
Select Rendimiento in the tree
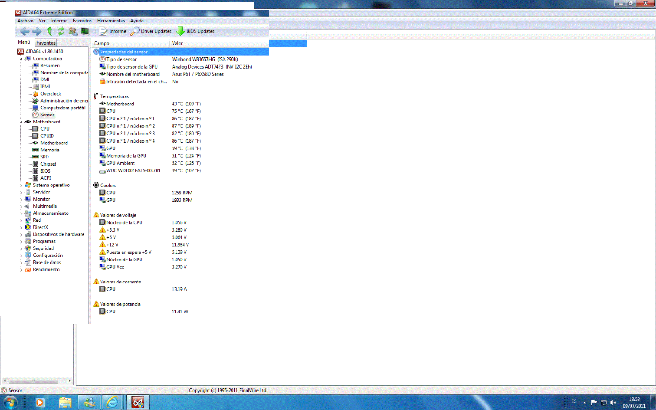46,269
